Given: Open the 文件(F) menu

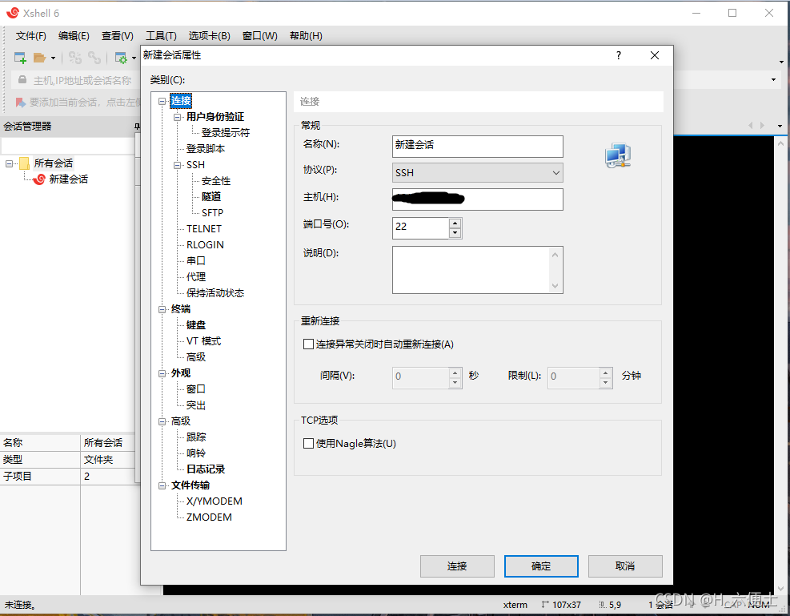Looking at the screenshot, I should [x=30, y=36].
